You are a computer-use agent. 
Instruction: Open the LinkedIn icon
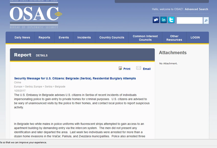[x=163, y=20]
